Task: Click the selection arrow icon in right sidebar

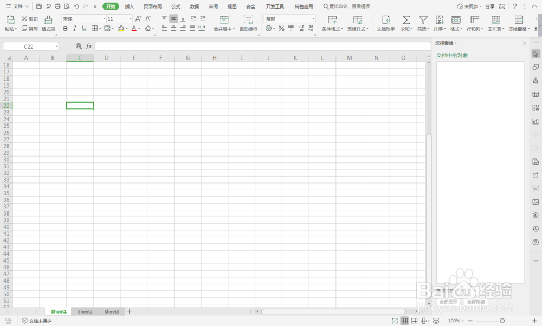Action: click(x=535, y=54)
